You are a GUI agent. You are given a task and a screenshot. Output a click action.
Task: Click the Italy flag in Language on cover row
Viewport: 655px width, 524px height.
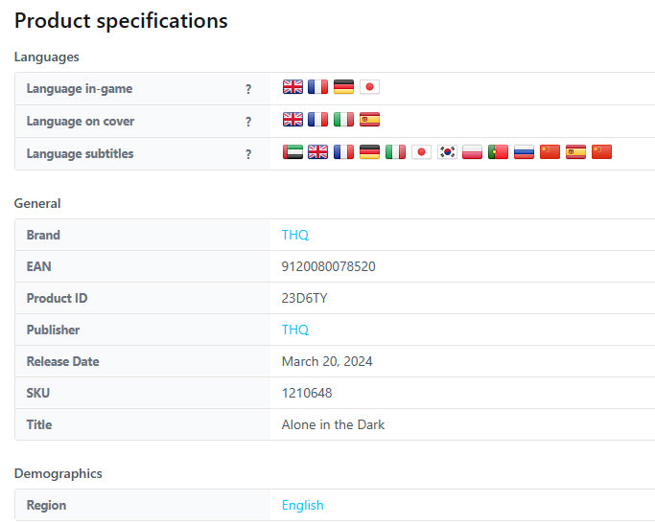point(343,120)
